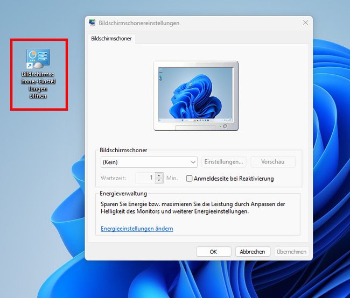Click the monitor preview image

[x=196, y=95]
